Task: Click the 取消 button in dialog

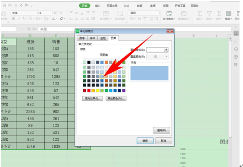Action: tap(163, 141)
